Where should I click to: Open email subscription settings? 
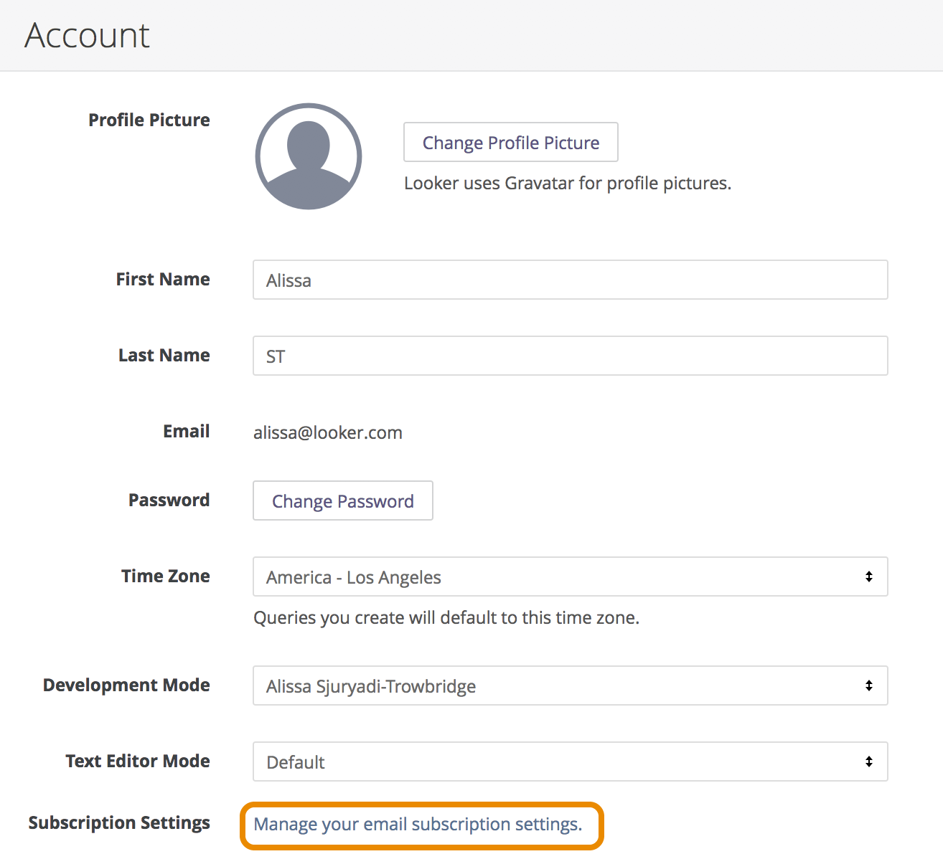tap(418, 824)
